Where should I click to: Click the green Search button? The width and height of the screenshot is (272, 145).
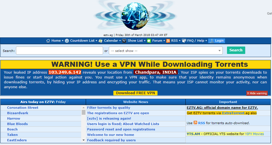(x=236, y=50)
